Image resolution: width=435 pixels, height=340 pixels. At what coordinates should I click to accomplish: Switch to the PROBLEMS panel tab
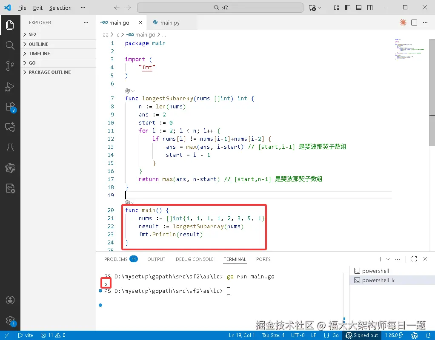[x=121, y=259]
